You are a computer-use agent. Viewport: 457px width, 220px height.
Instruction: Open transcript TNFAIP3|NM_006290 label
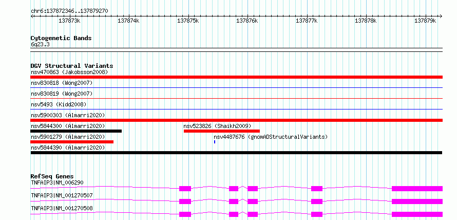(x=57, y=182)
